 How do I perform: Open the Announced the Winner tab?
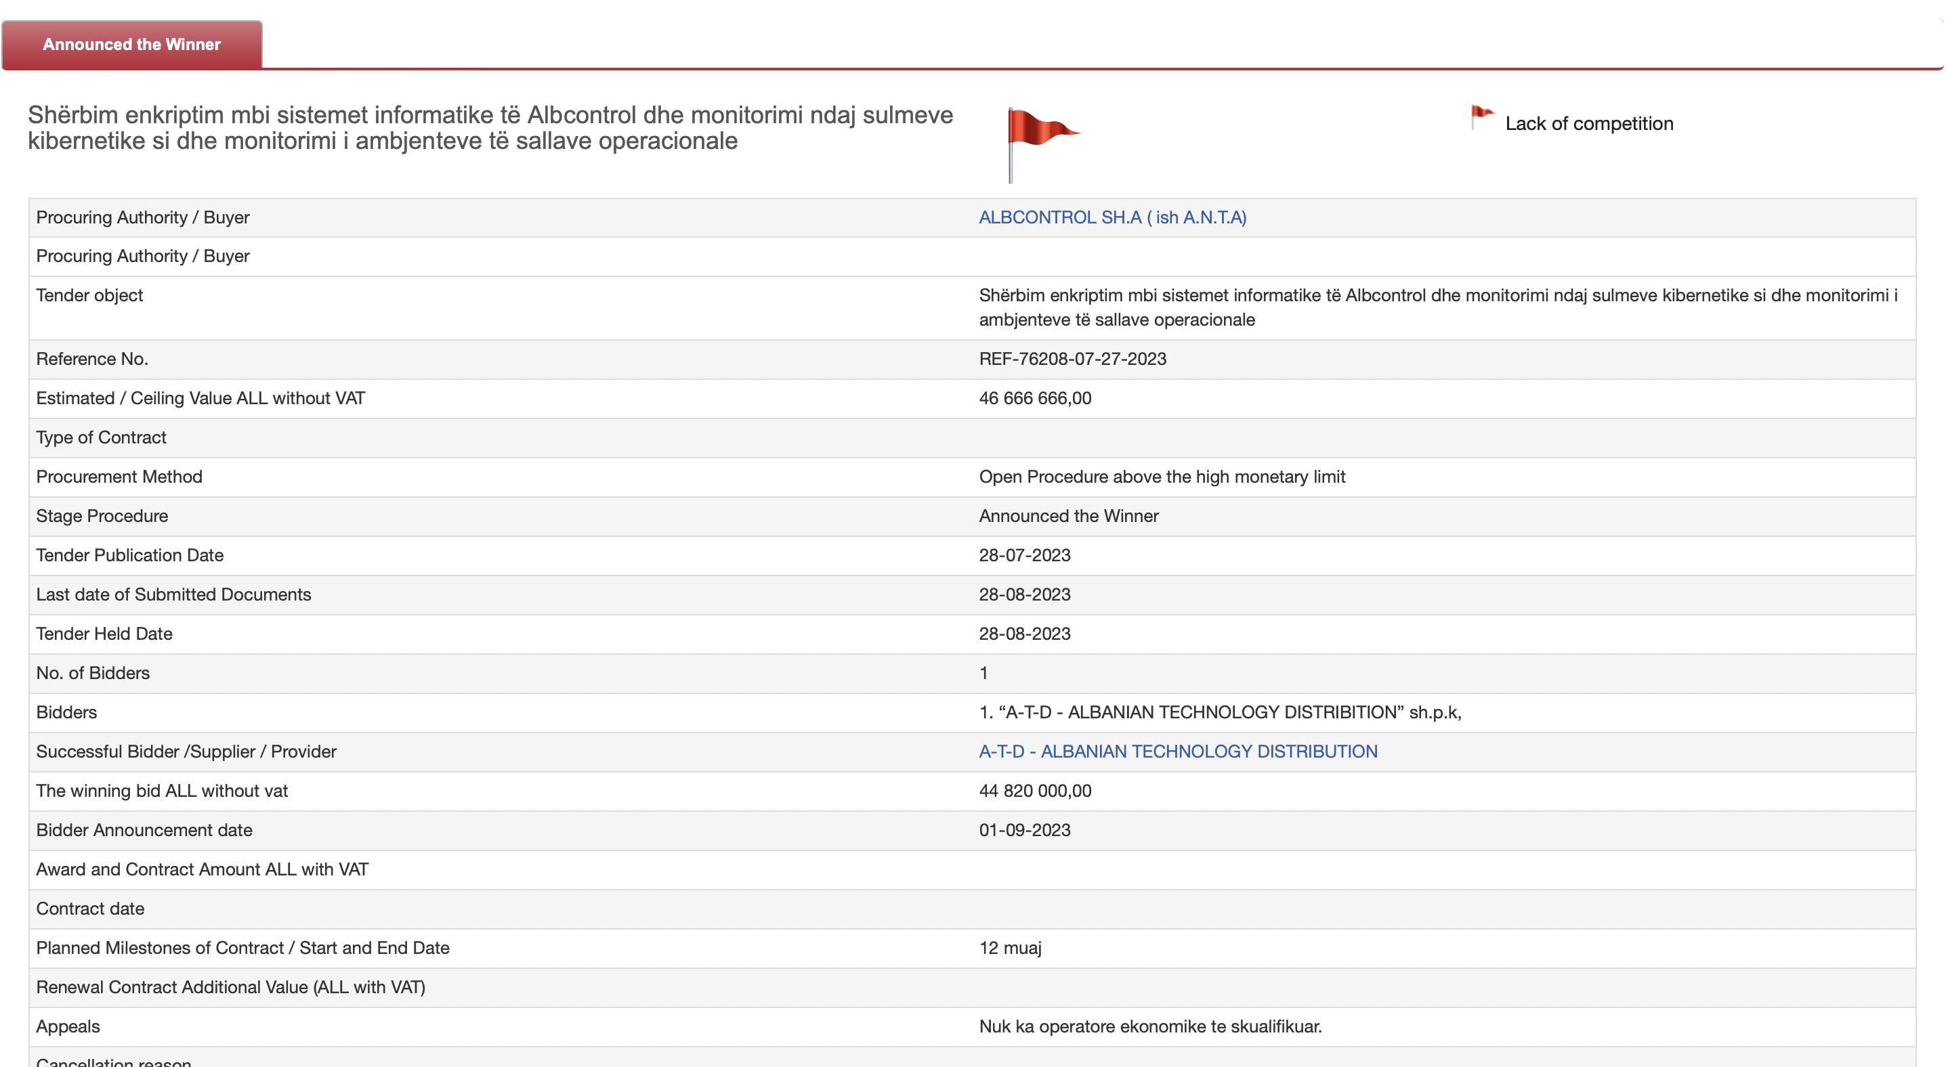tap(131, 45)
